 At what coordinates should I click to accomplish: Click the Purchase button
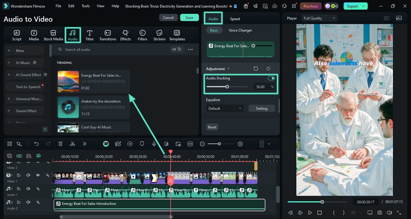[311, 6]
